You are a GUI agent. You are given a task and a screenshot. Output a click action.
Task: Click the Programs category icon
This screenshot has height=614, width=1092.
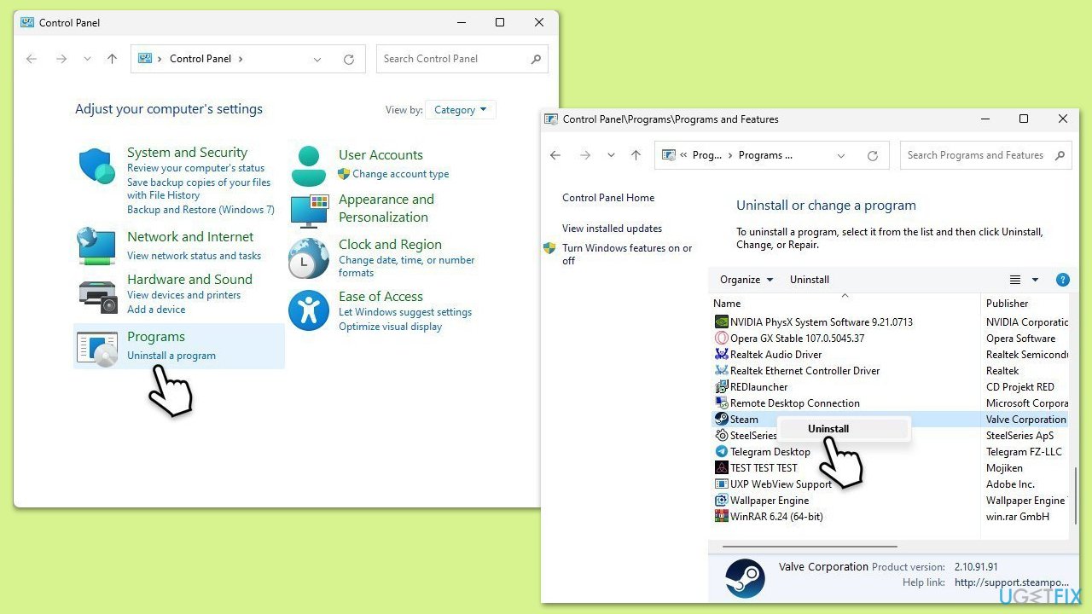(x=97, y=349)
